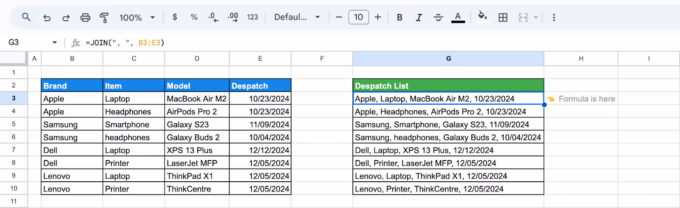This screenshot has height=208, width=680.
Task: Format selection as percent
Action: click(x=194, y=17)
